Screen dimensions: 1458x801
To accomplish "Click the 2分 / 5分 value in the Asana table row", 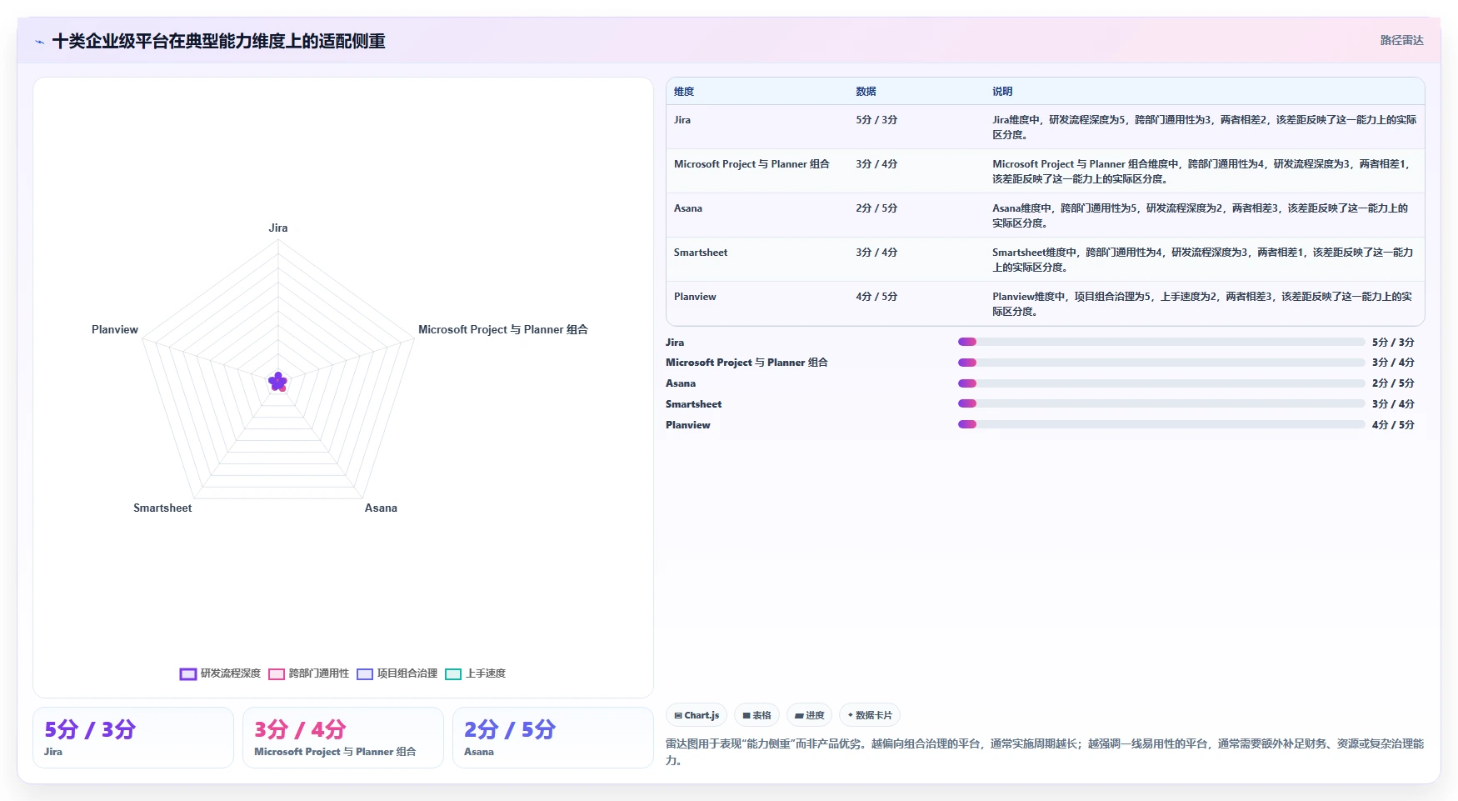I will pos(876,208).
